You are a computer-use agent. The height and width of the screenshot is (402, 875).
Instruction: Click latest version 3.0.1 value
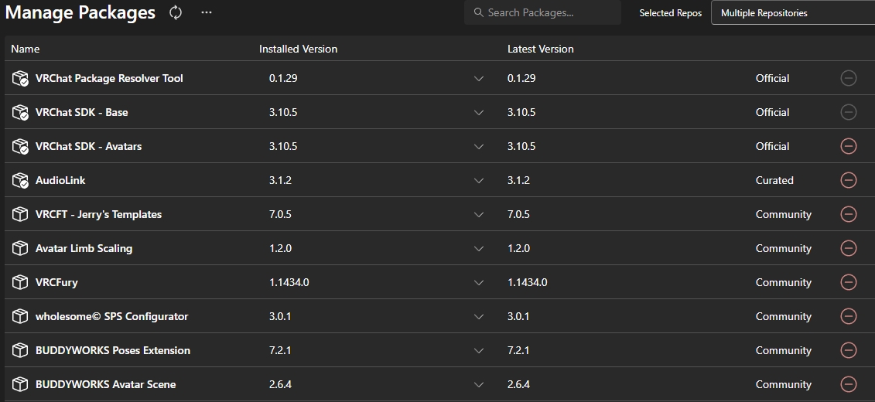point(518,317)
